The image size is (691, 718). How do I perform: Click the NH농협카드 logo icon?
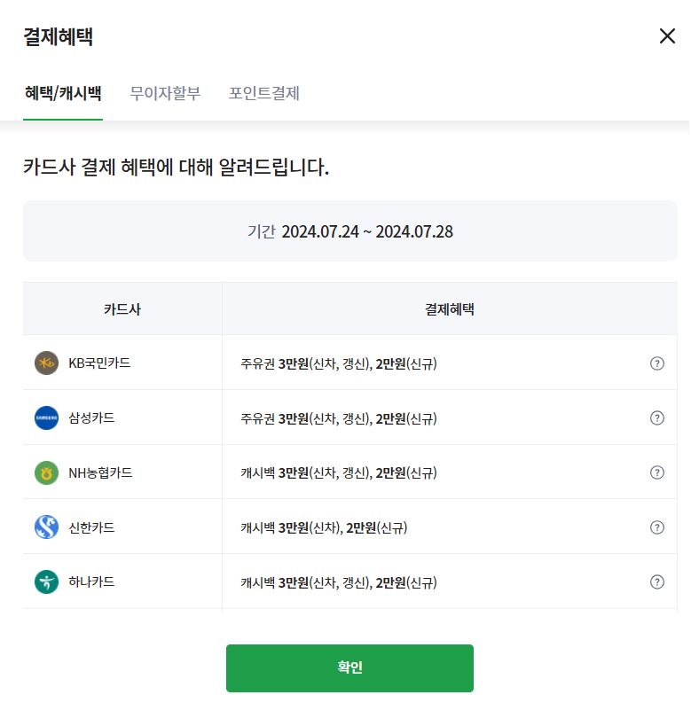[46, 472]
